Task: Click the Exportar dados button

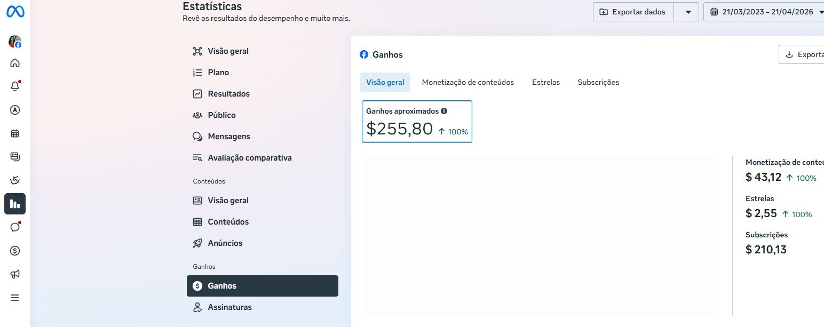Action: [x=633, y=12]
